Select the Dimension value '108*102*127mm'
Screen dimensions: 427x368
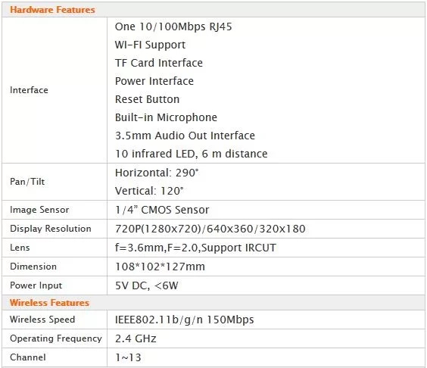[161, 267]
